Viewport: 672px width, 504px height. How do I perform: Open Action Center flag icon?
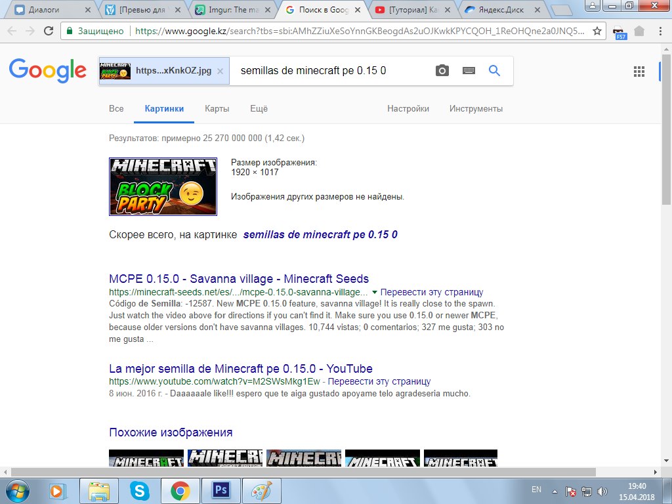(570, 491)
